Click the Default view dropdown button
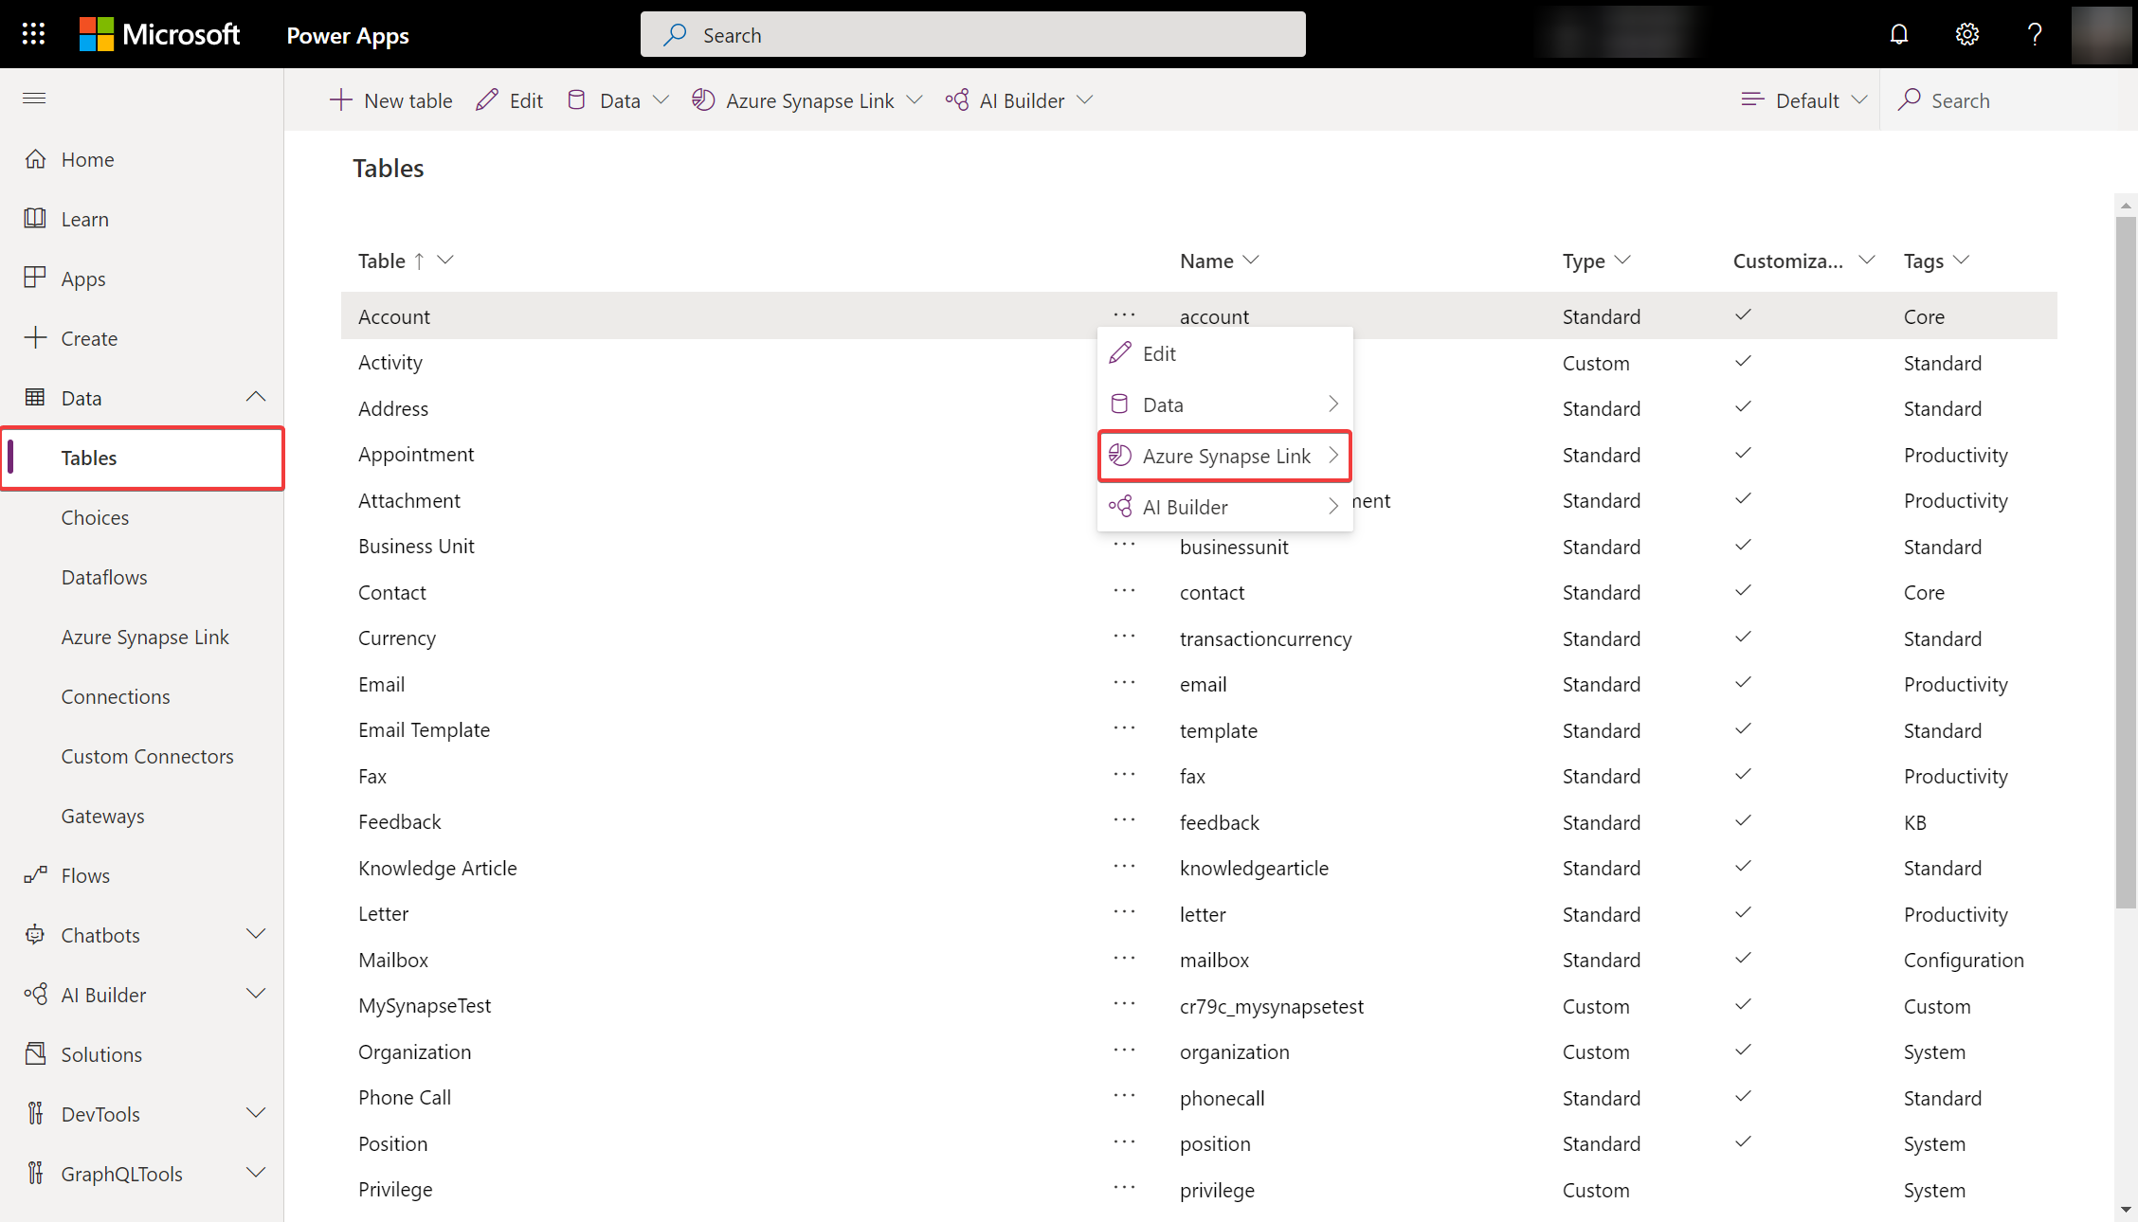The image size is (2138, 1222). coord(1803,99)
